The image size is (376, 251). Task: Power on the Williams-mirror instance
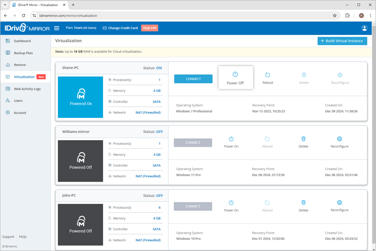[x=231, y=142]
